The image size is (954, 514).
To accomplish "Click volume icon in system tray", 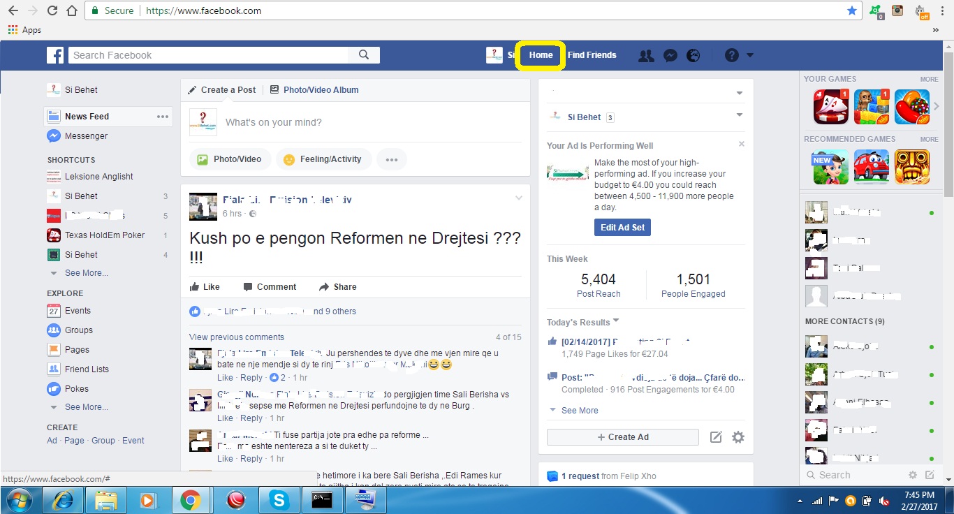I will pos(883,501).
